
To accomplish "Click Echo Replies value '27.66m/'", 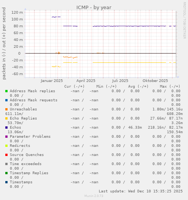I will (158, 118).
